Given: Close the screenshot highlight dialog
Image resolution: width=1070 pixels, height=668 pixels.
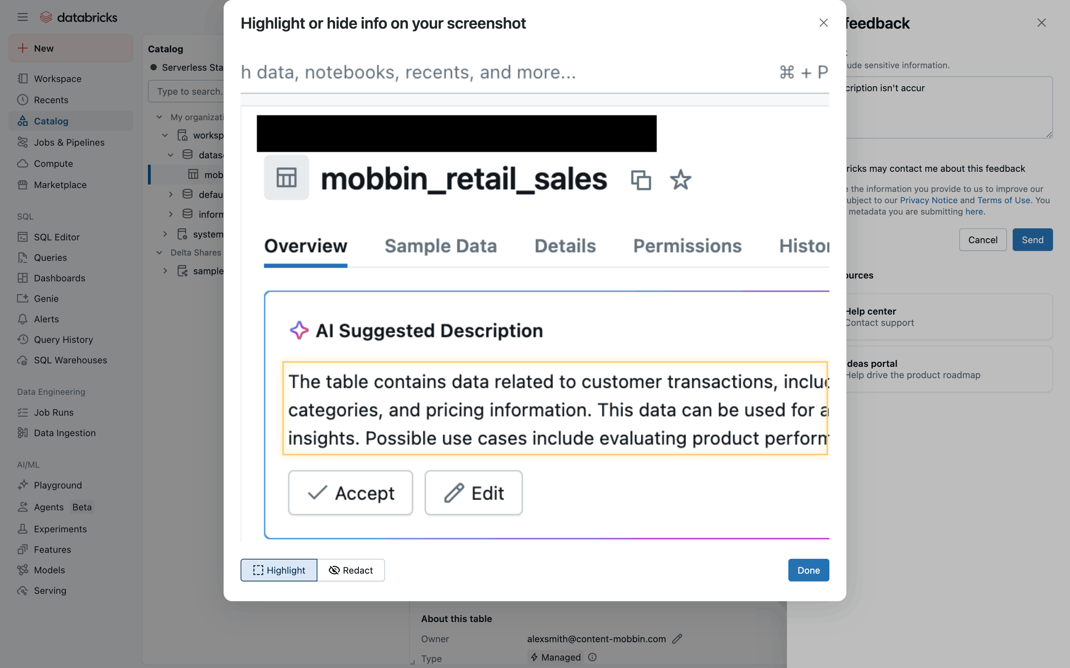Looking at the screenshot, I should (x=823, y=23).
